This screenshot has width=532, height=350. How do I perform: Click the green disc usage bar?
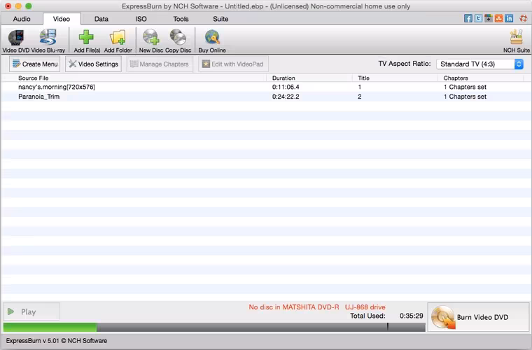click(x=50, y=328)
